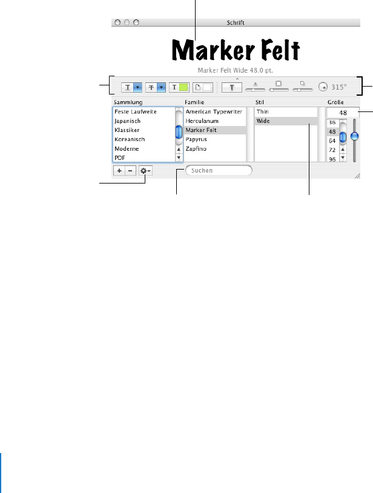Select size 96 in list
This screenshot has width=373, height=493.
pos(332,159)
